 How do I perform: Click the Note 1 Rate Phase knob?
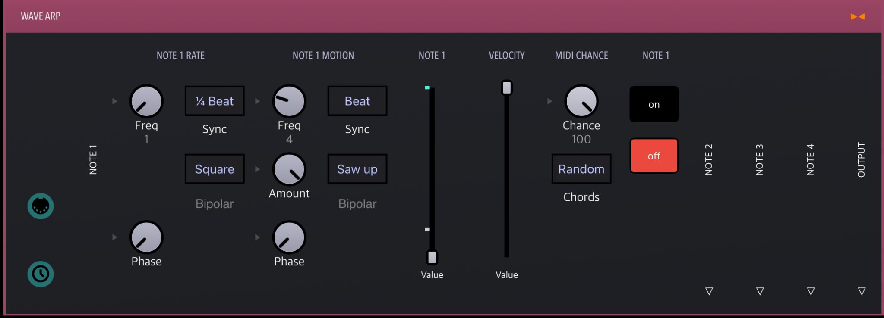coord(146,237)
